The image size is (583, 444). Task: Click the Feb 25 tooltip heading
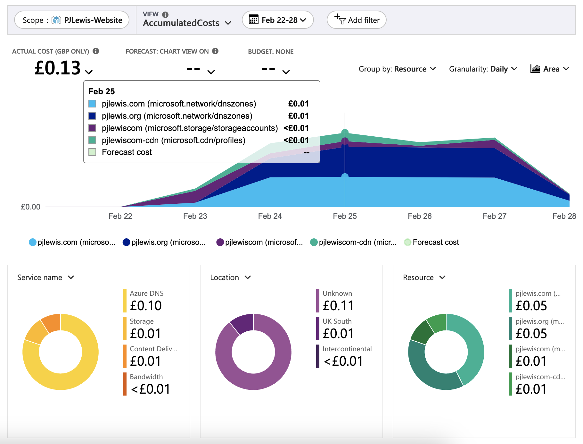click(102, 91)
